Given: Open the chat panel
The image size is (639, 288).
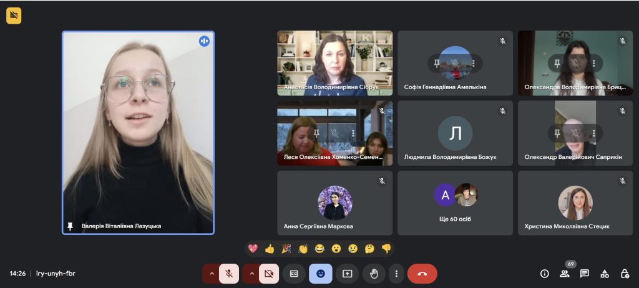Looking at the screenshot, I should coord(585,274).
